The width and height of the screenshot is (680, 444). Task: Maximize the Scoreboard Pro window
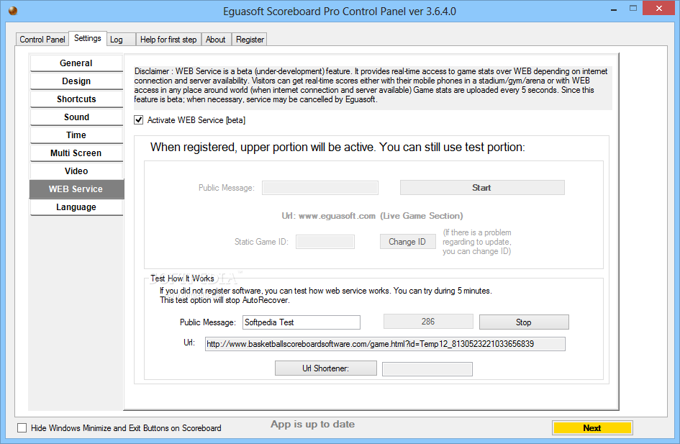[x=633, y=8]
